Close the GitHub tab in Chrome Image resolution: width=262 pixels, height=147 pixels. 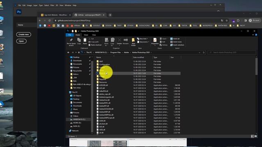[x=104, y=15]
